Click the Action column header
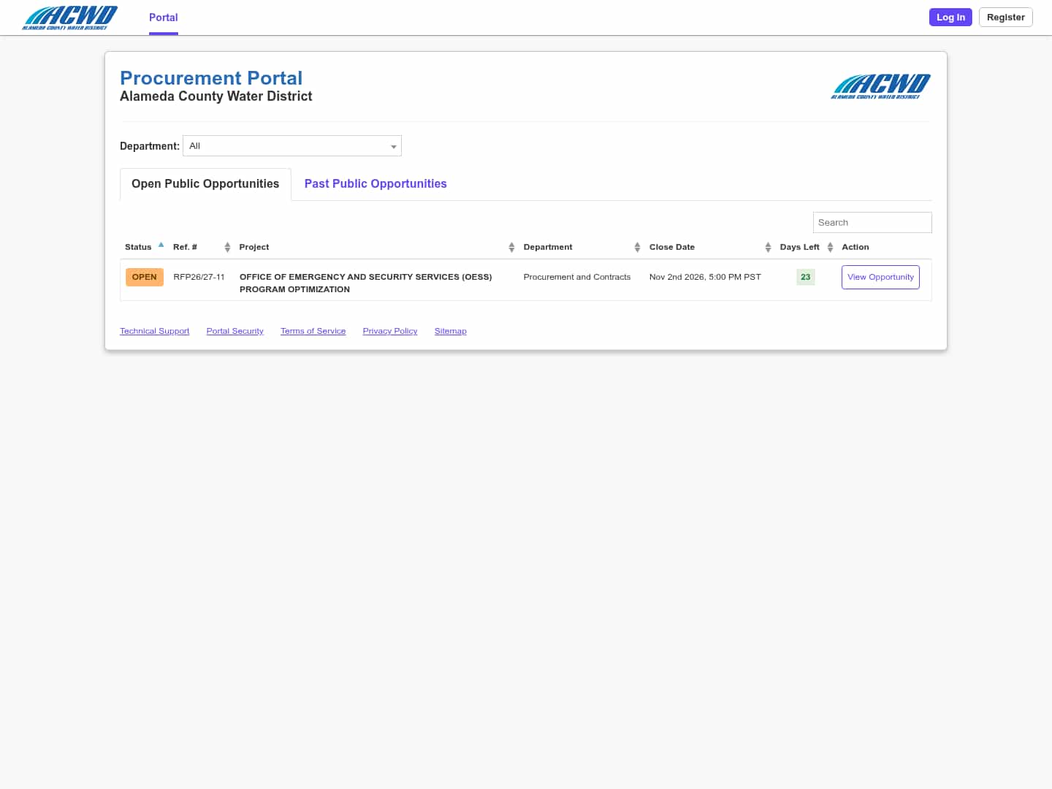 click(x=855, y=247)
